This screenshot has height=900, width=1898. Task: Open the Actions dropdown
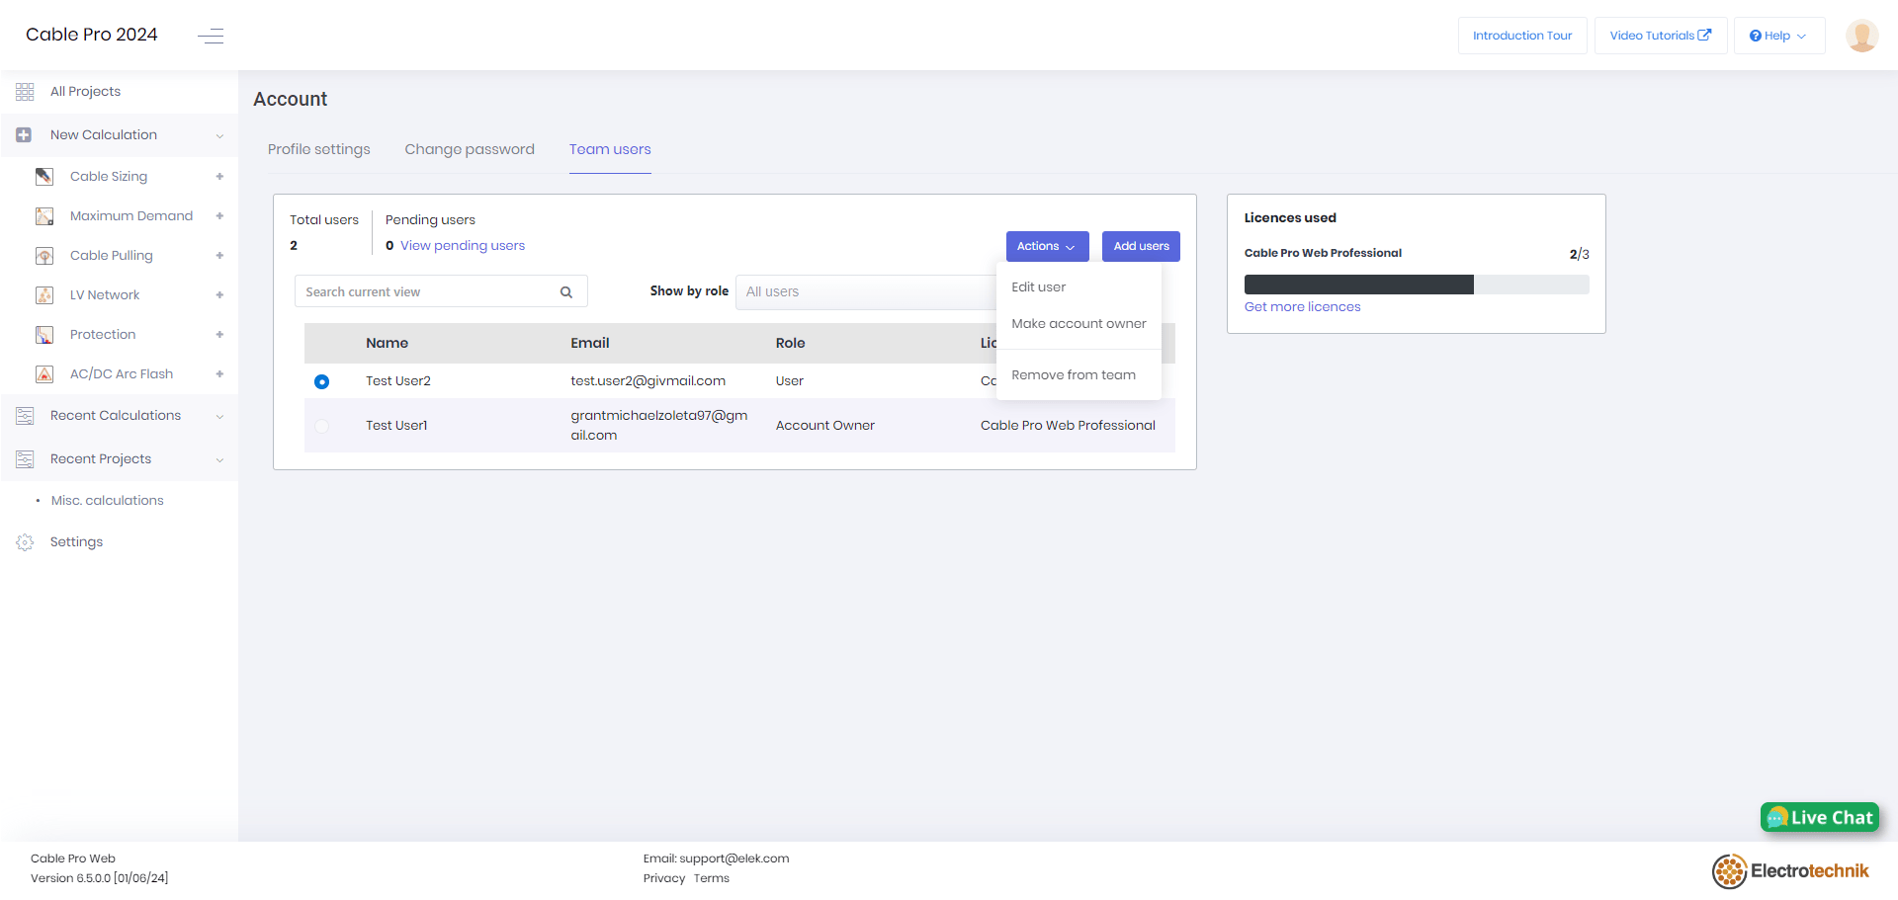pyautogui.click(x=1046, y=246)
